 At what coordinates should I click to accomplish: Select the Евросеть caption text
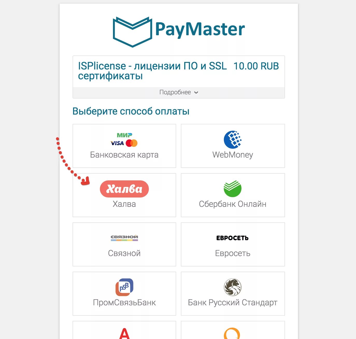233,253
